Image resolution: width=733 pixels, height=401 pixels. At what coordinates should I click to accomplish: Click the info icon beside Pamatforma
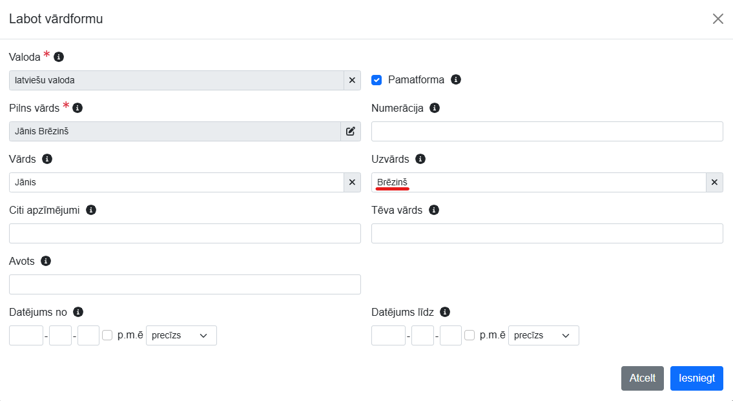point(456,80)
